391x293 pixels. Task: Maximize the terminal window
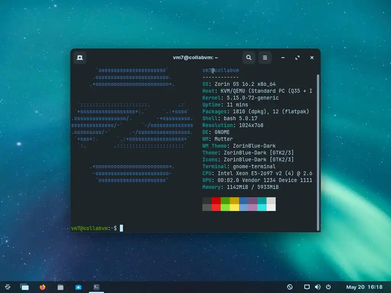pyautogui.click(x=297, y=58)
